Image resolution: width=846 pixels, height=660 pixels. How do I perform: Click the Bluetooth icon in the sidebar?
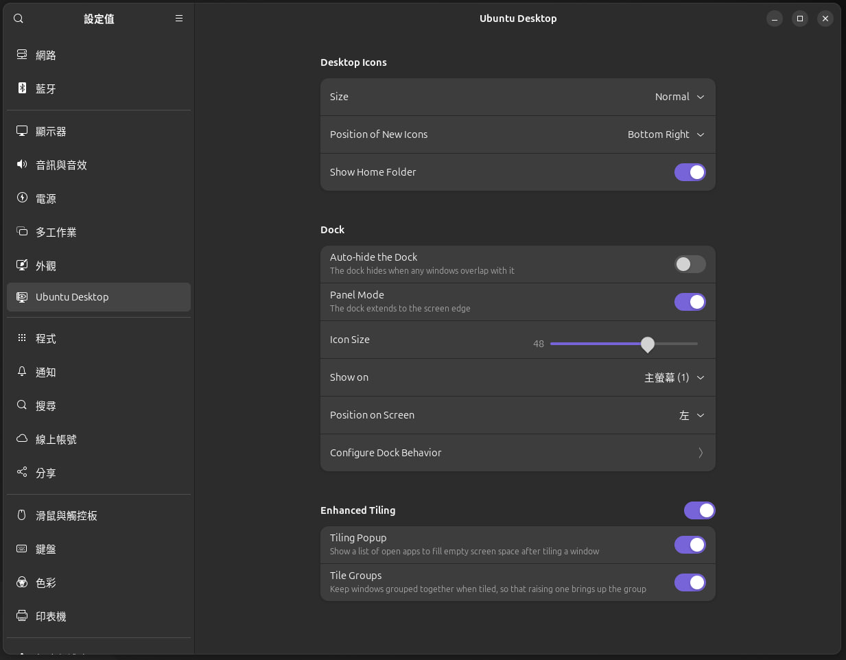[22, 88]
